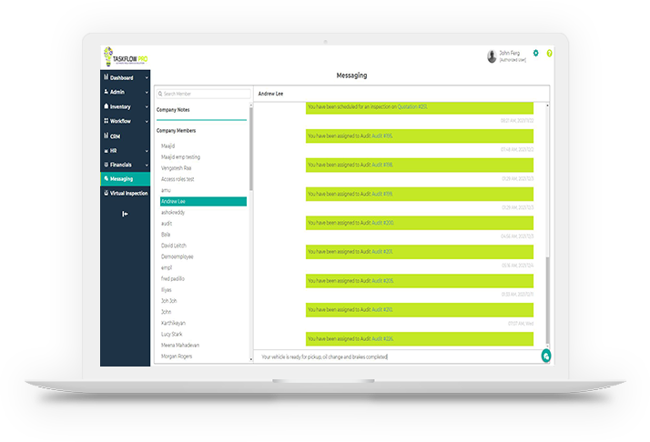Expand the Workflow sidebar menu

click(147, 121)
